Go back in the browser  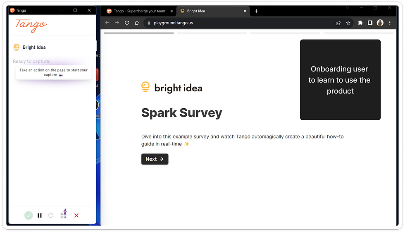(107, 23)
